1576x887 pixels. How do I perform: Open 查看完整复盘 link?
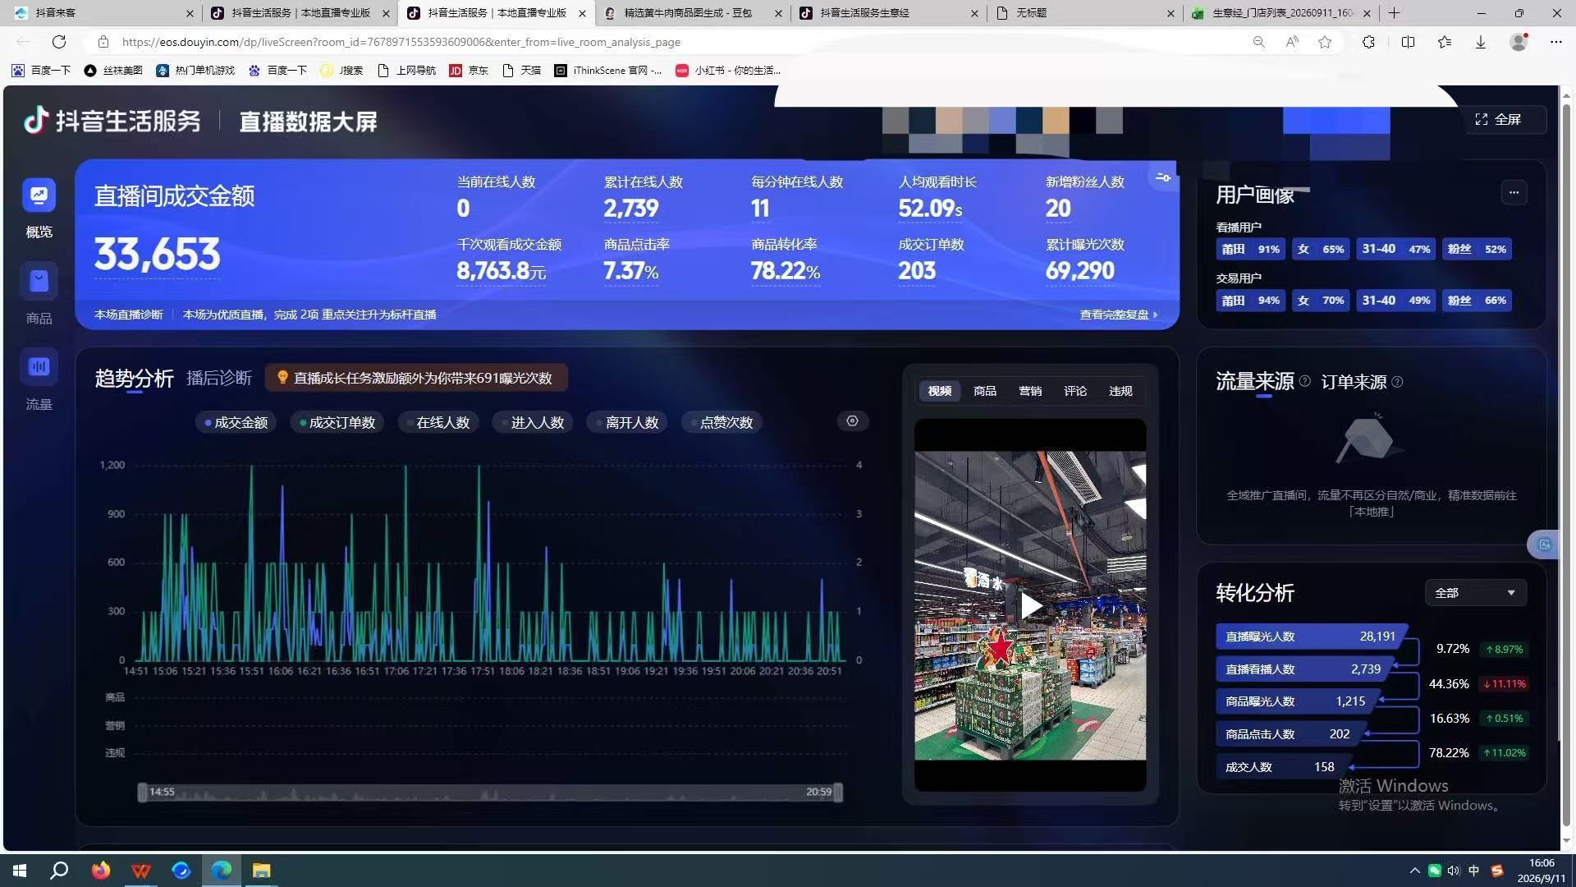tap(1119, 315)
